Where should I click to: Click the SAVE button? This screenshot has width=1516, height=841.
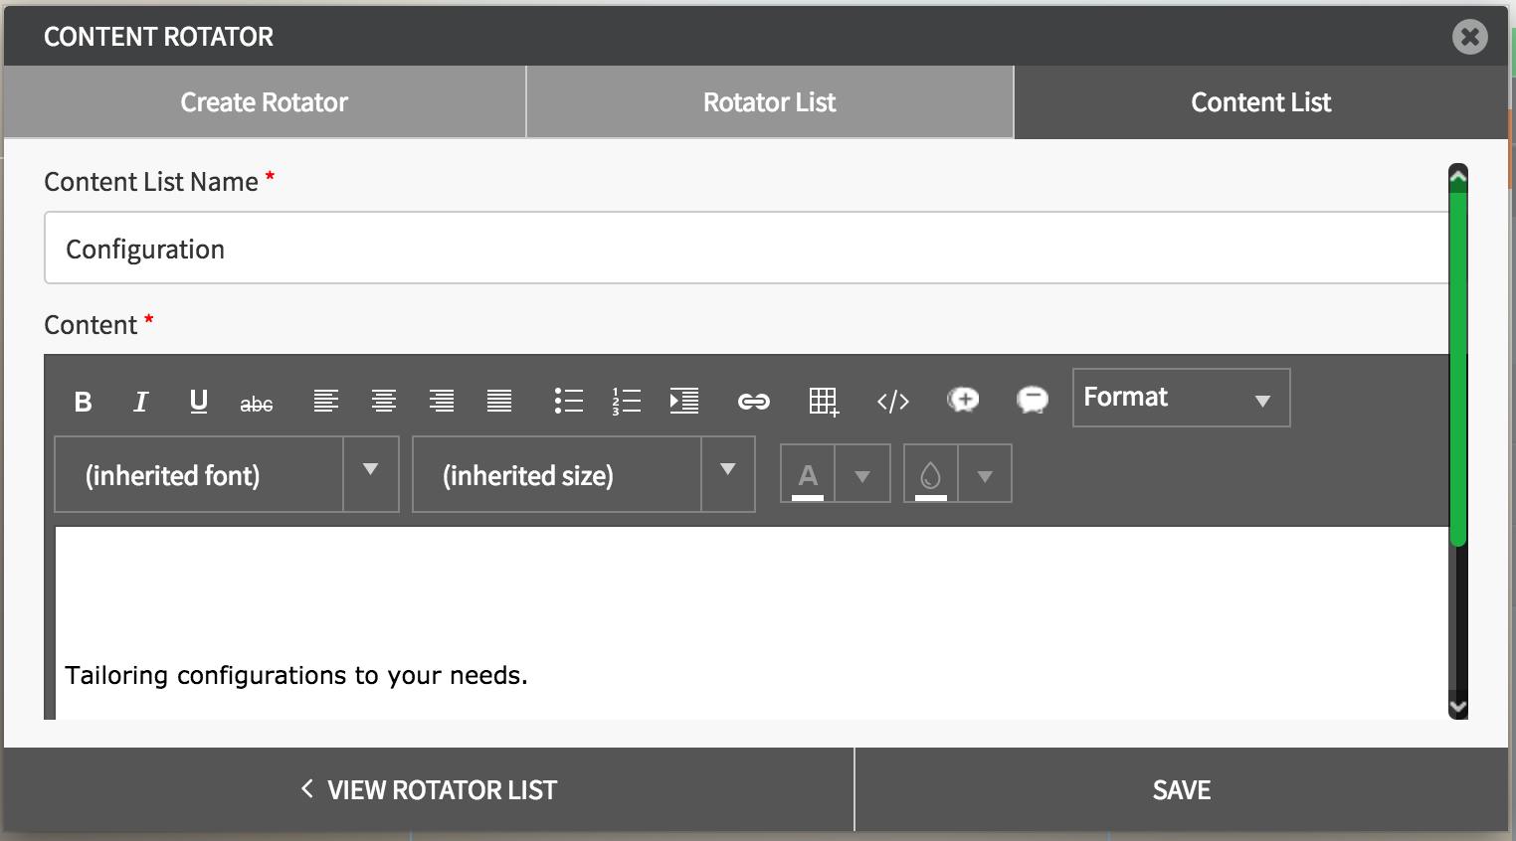[1182, 790]
